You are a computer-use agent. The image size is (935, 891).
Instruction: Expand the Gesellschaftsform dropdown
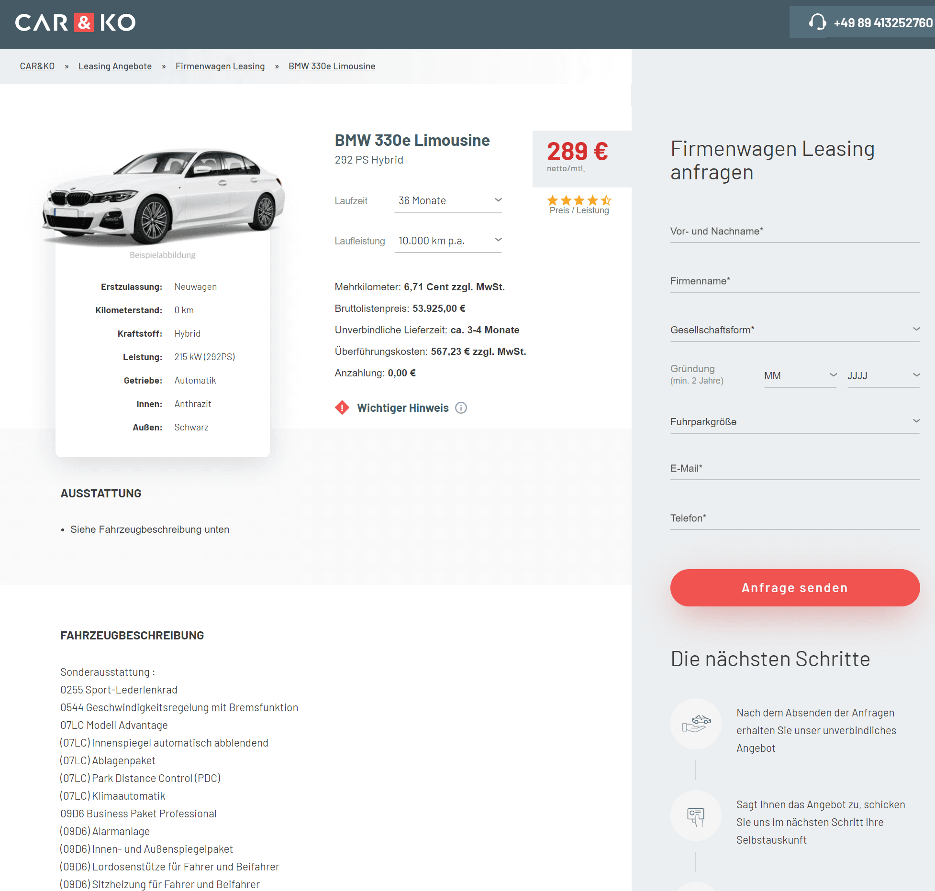point(795,330)
